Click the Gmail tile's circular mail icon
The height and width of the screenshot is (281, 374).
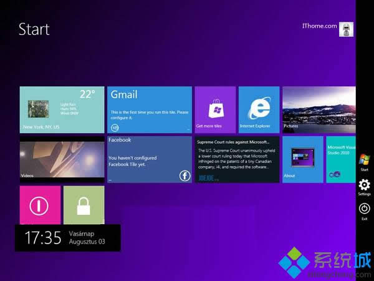[115, 128]
